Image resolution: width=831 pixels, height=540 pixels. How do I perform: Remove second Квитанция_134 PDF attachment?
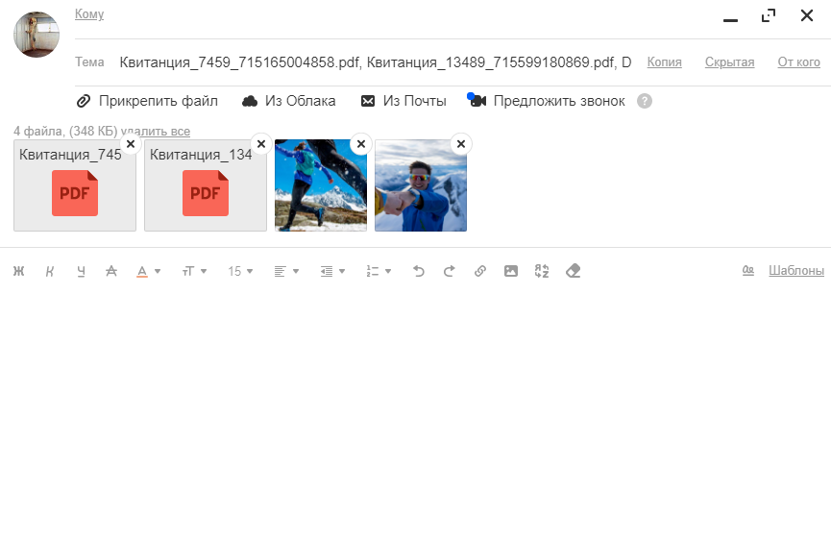[x=260, y=144]
